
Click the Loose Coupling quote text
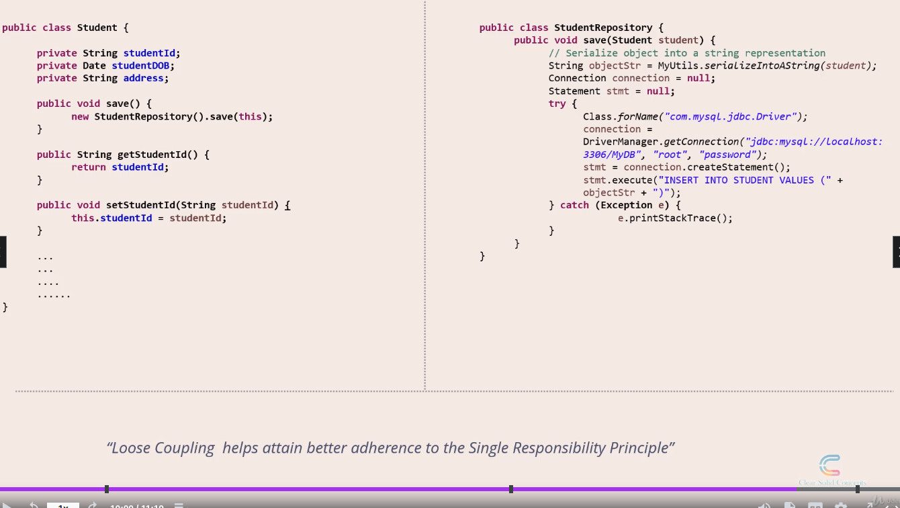(390, 448)
